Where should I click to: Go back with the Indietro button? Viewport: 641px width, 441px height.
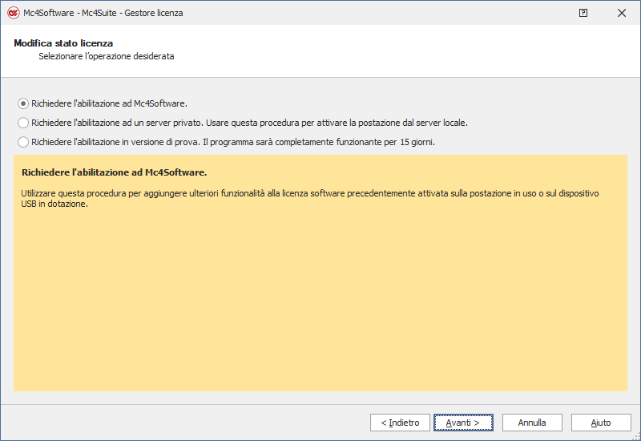400,423
